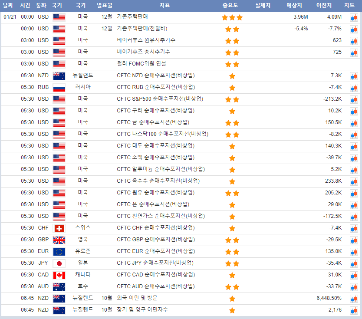This screenshot has height=319, width=362.
Task: Click chart icon for CFTC 금 순매수포지션 row
Action: pos(354,123)
